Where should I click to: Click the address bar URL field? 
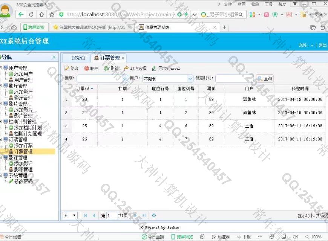pyautogui.click(x=121, y=14)
